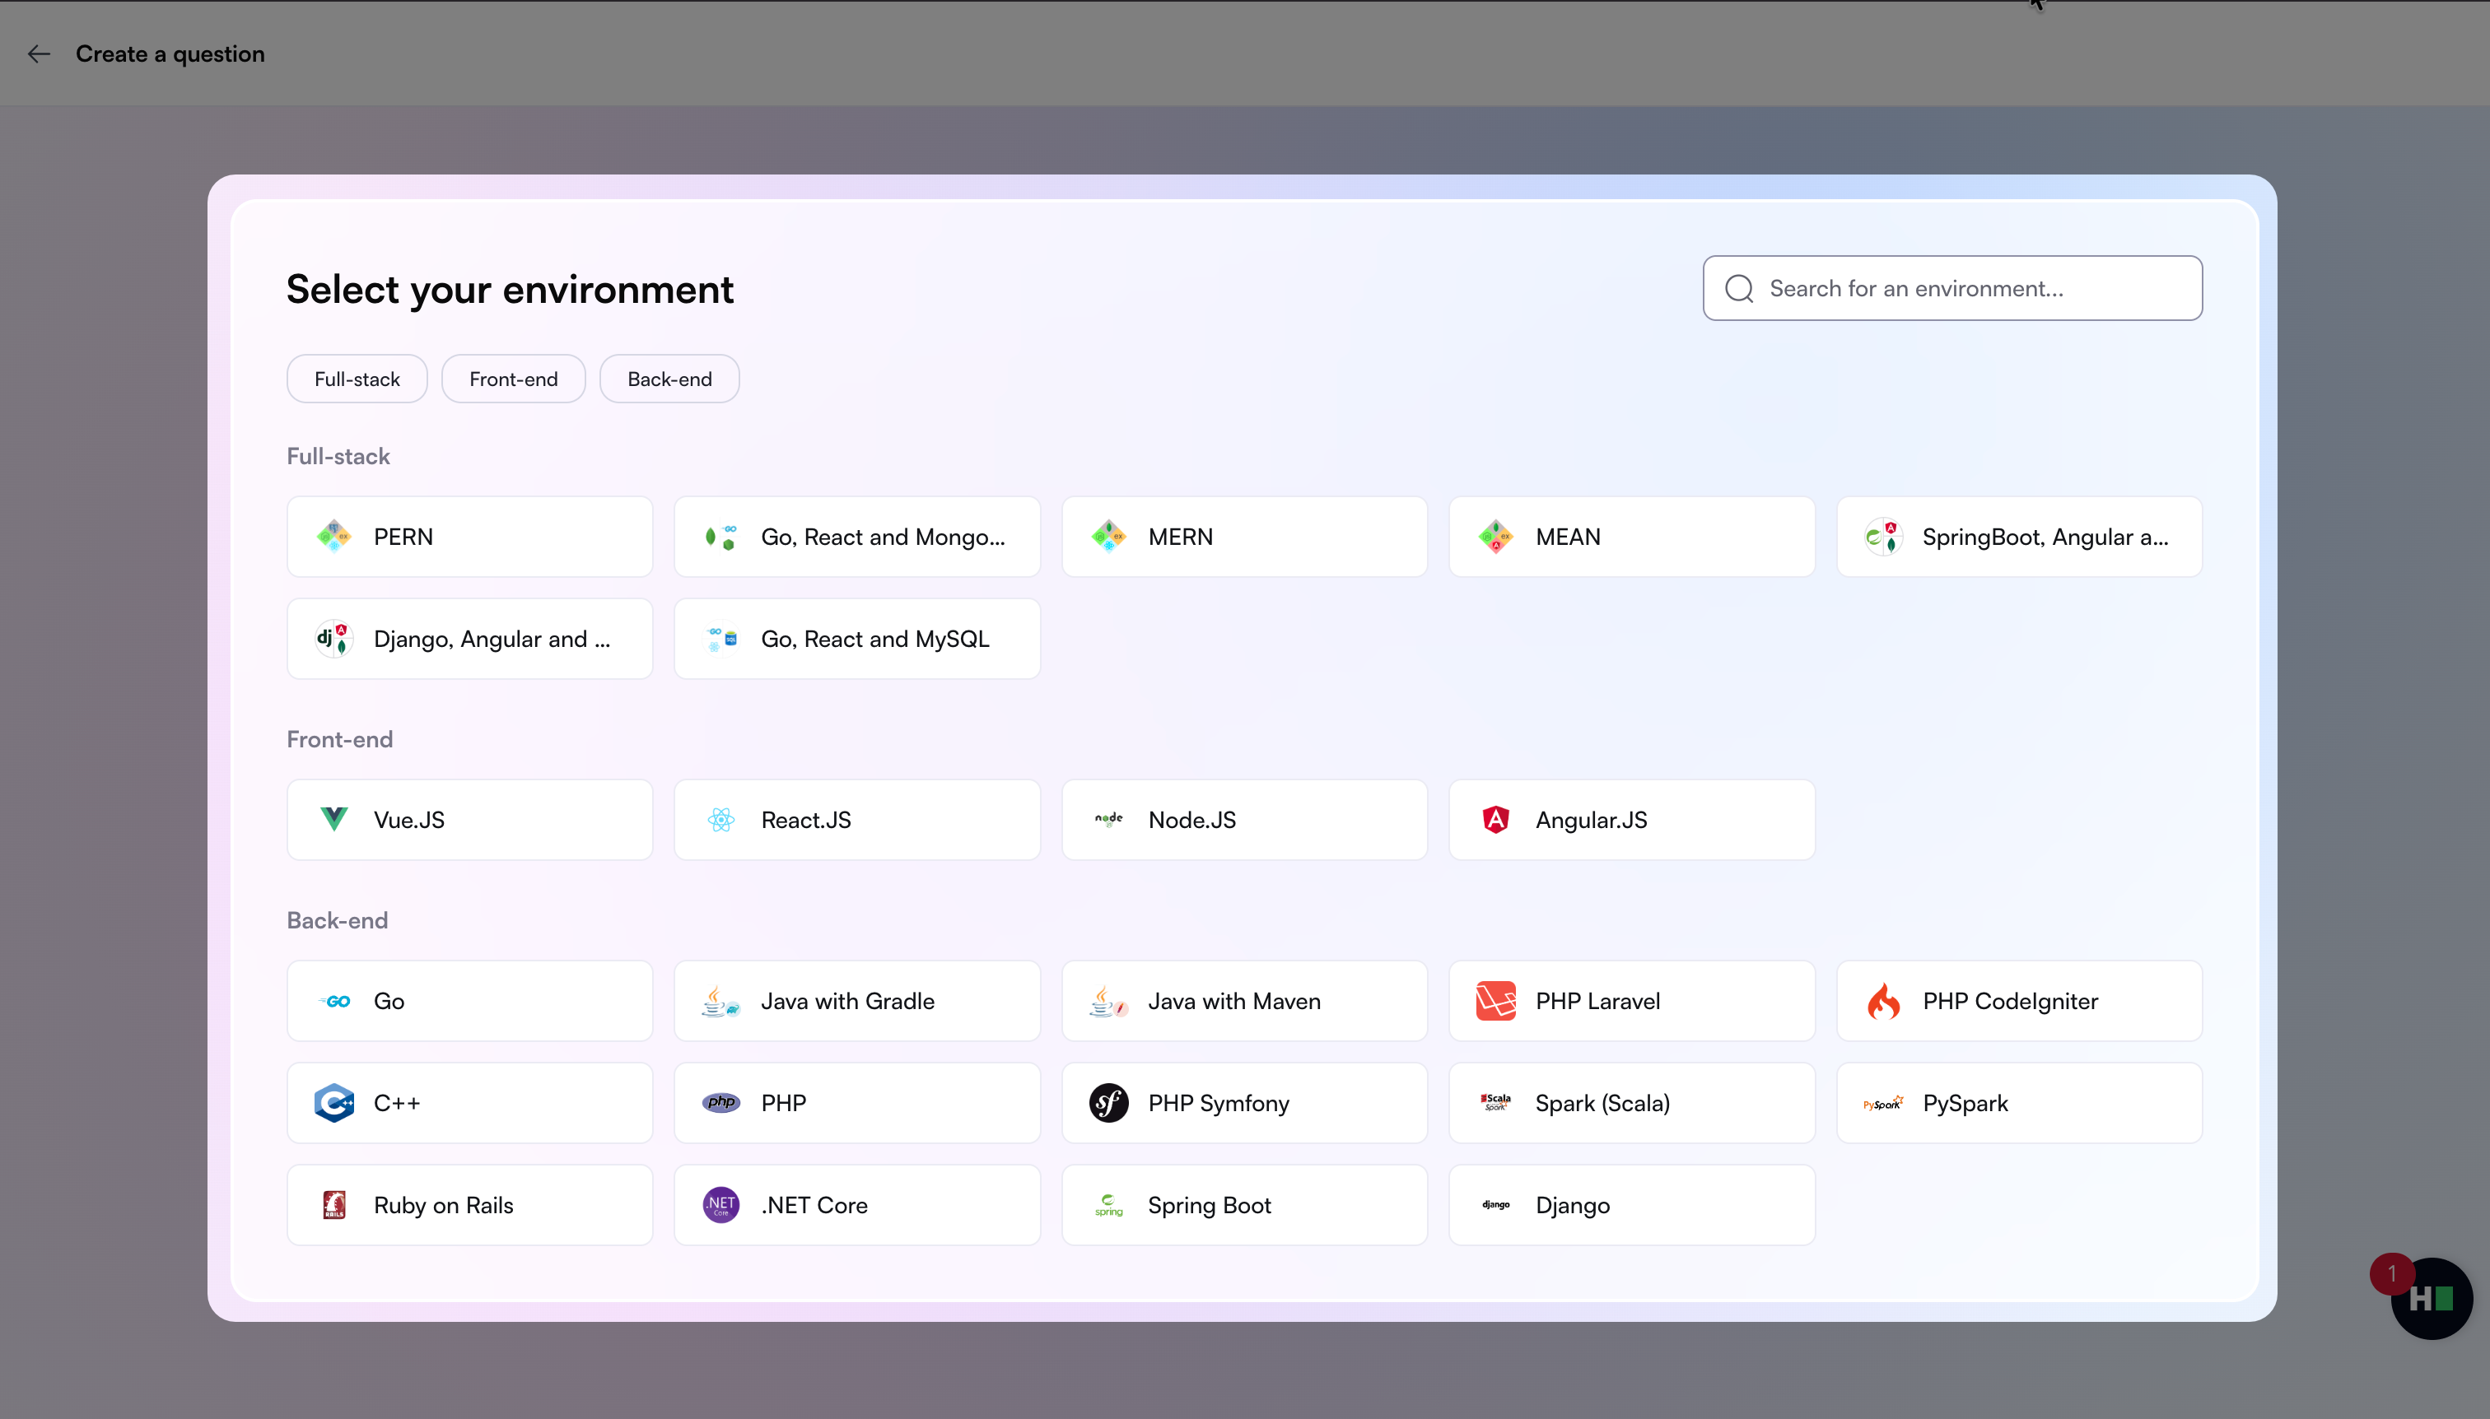The image size is (2490, 1419).
Task: Click the .NET Core purple icon
Action: click(x=720, y=1206)
